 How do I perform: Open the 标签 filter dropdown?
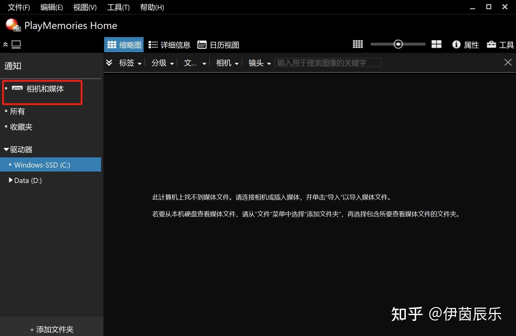[x=130, y=63]
